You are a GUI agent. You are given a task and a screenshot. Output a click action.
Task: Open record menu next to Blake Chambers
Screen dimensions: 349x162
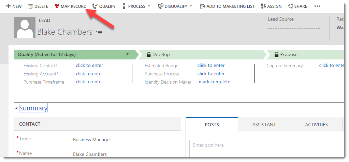coord(99,33)
